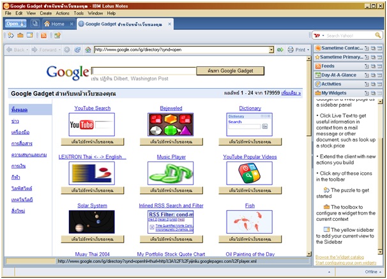Click the LEXiTRON Thai English thumbnail
387x279 pixels.
click(x=91, y=173)
